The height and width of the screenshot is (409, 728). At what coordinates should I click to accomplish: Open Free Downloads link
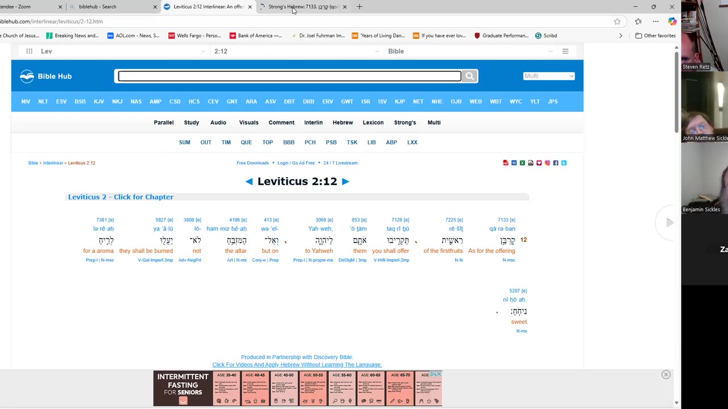253,163
